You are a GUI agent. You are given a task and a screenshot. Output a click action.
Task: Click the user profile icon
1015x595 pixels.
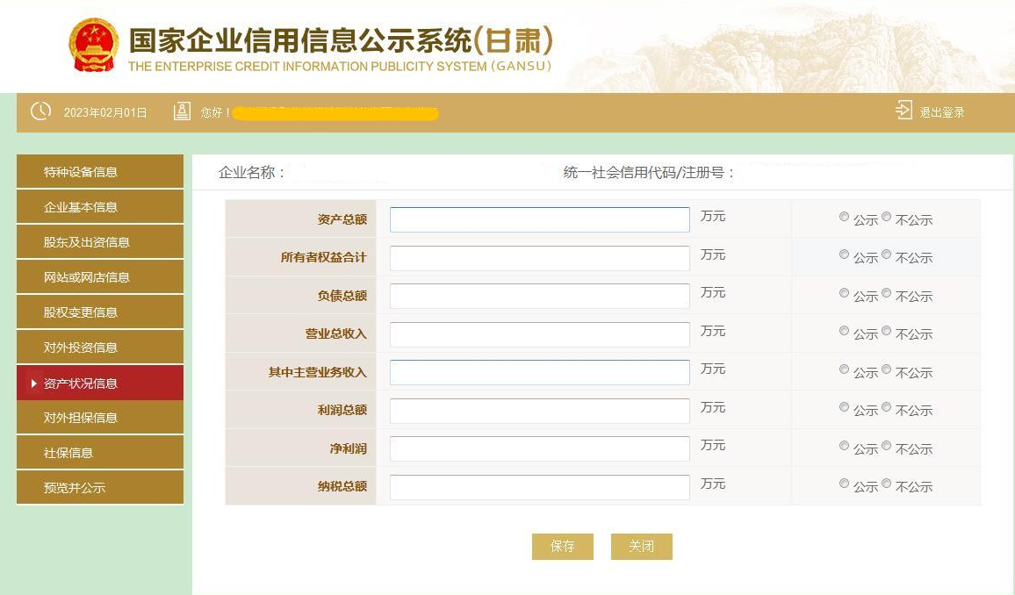click(x=182, y=111)
